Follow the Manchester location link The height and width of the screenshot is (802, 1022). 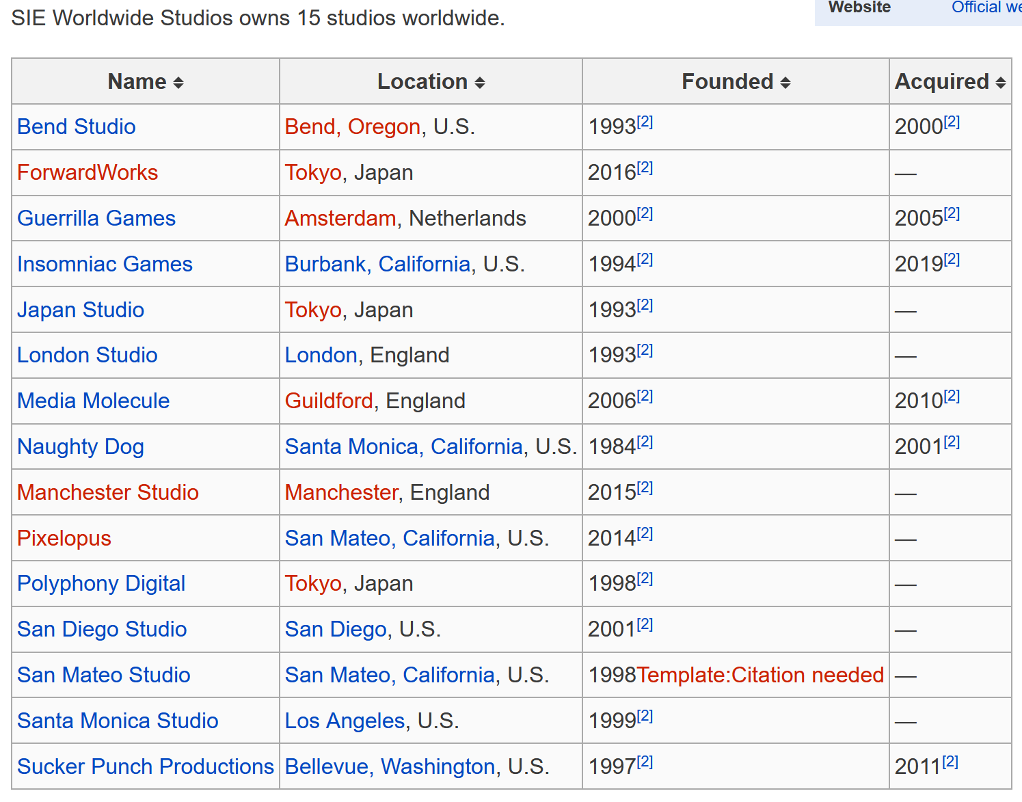(341, 492)
